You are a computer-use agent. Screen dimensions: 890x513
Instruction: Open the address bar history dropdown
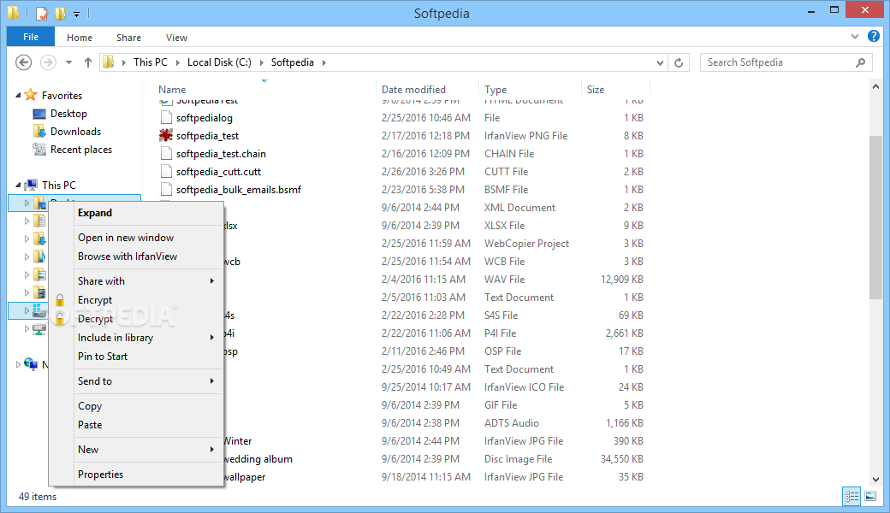pos(660,62)
